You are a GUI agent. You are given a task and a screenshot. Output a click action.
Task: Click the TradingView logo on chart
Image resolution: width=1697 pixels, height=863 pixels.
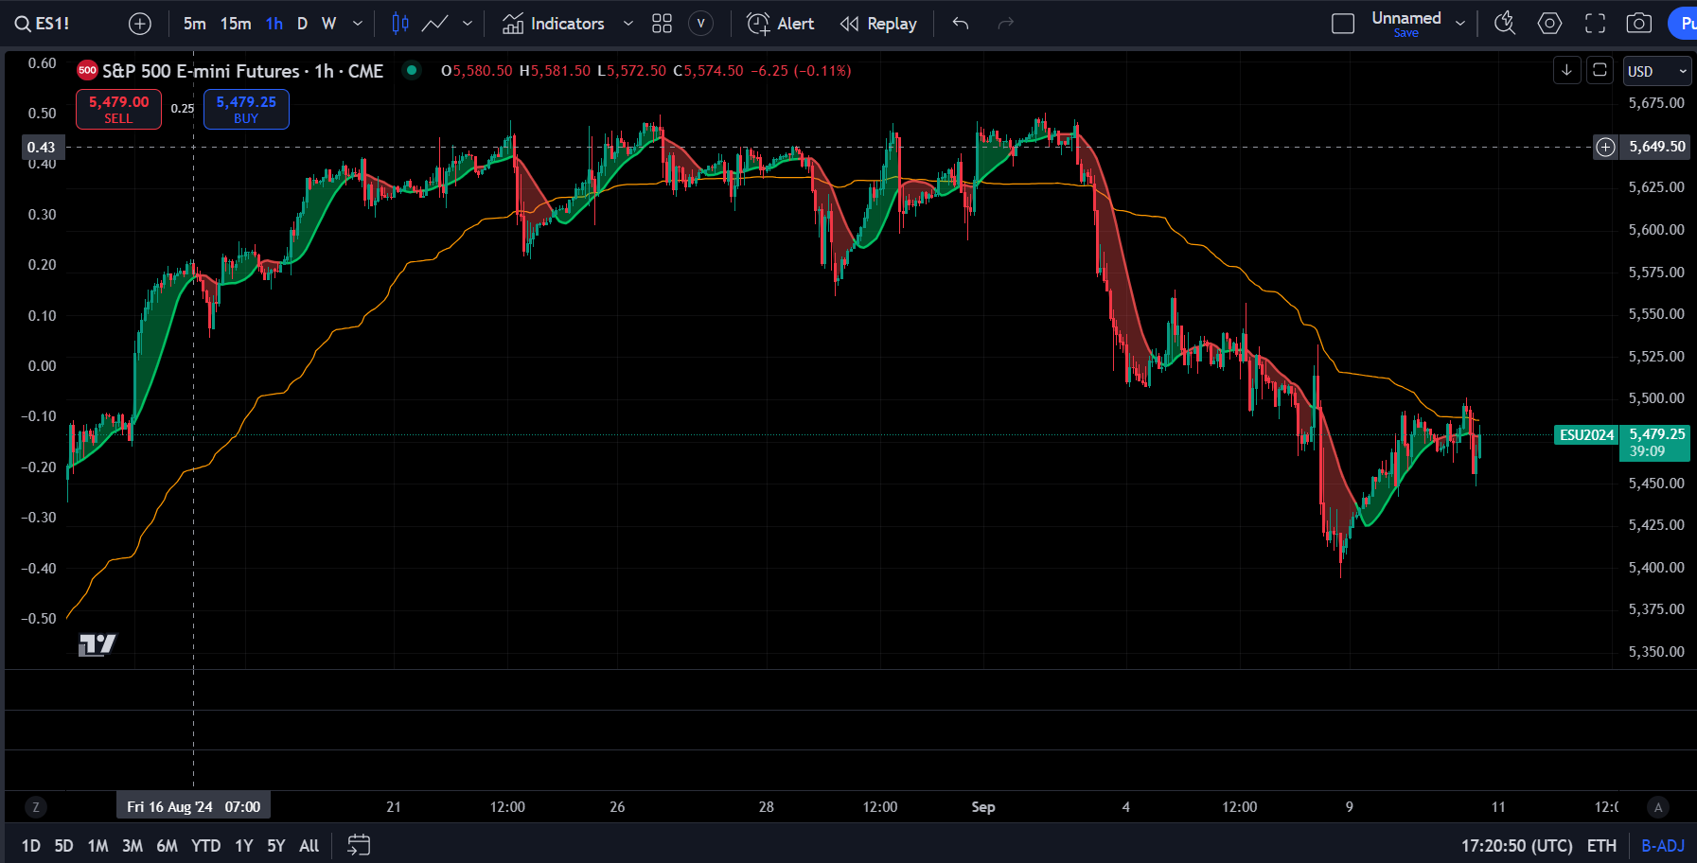coord(97,644)
